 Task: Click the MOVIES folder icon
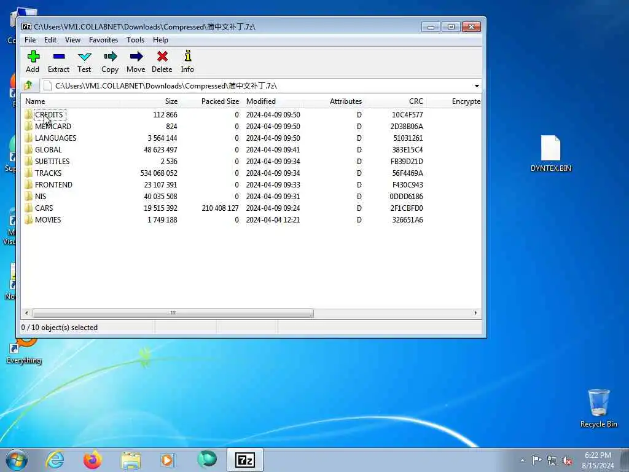[28, 219]
